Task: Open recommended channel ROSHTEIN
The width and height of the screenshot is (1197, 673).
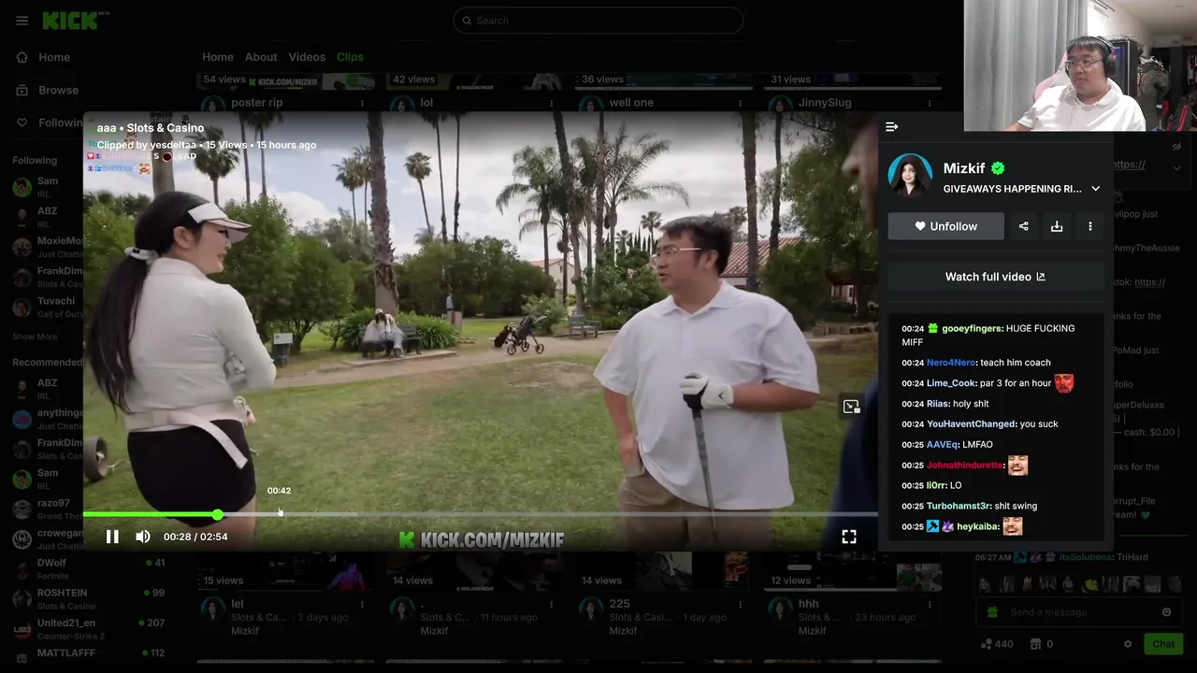Action: point(89,599)
